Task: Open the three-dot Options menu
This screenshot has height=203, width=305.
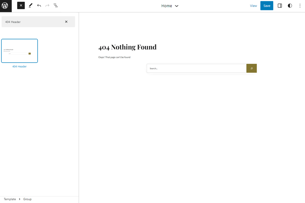Action: click(300, 6)
